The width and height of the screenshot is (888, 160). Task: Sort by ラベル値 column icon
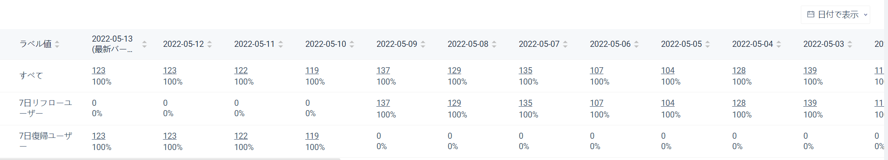pos(57,44)
